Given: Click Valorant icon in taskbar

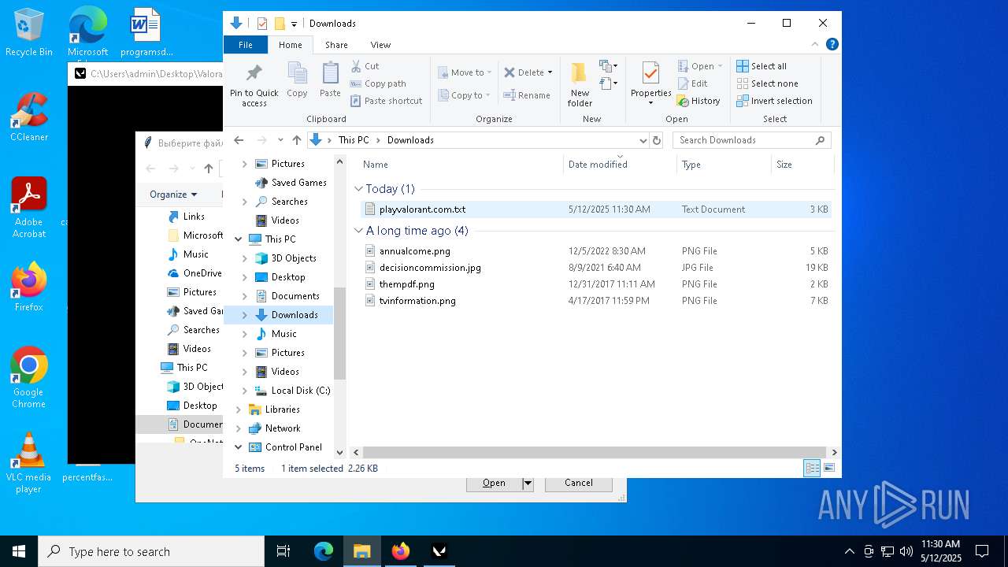Looking at the screenshot, I should pos(439,551).
